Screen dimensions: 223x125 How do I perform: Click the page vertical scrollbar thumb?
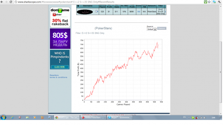click(x=220, y=72)
